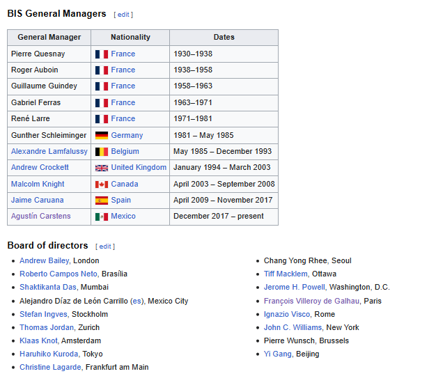Open Malcolm Knight's article
Screen dimensions: 436x376
coord(38,184)
